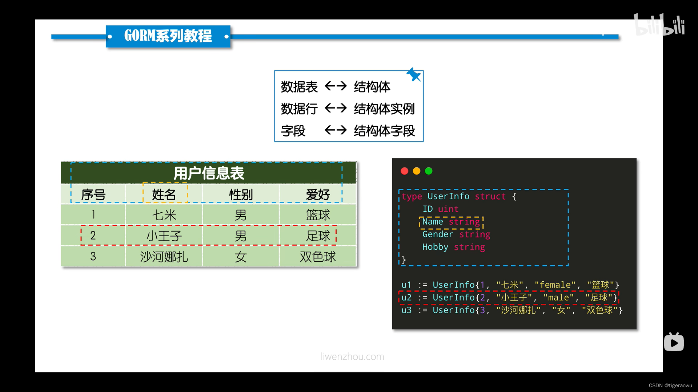Click the 男 cell in 小王子 row
Image resolution: width=698 pixels, height=392 pixels.
click(x=241, y=236)
